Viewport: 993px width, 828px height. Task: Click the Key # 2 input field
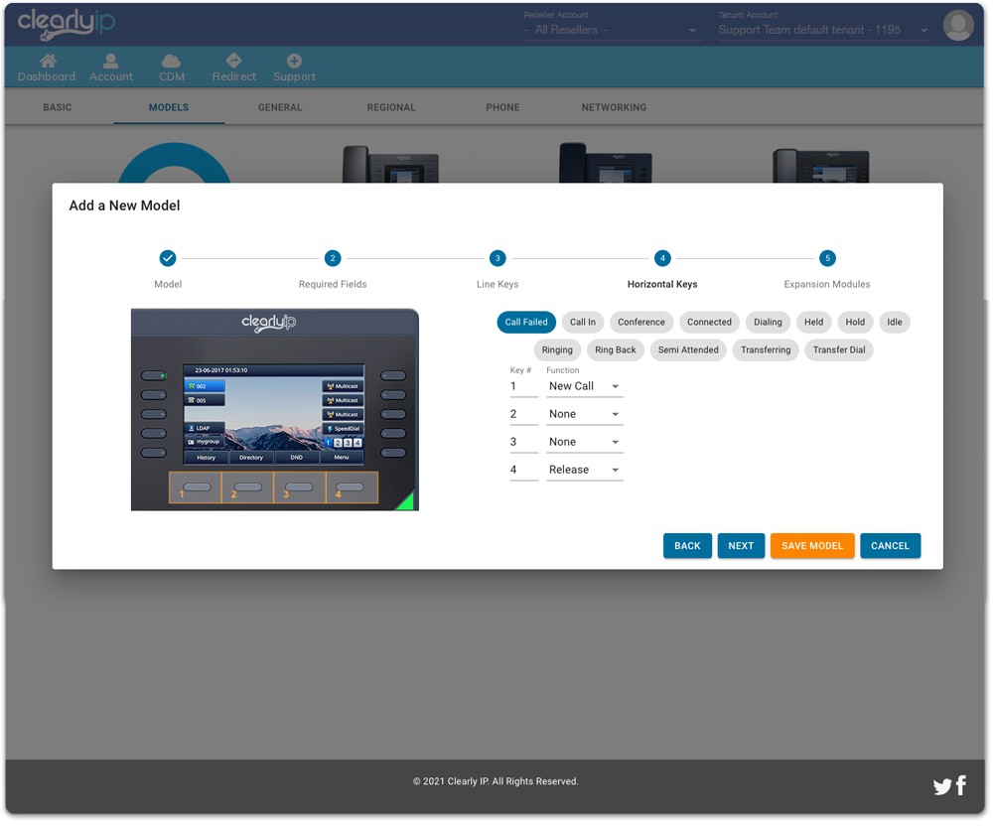pos(523,414)
